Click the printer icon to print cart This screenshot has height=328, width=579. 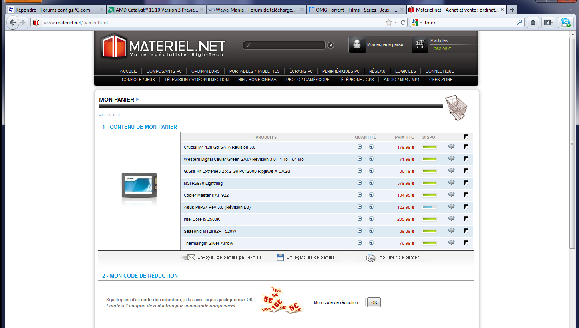(x=371, y=257)
